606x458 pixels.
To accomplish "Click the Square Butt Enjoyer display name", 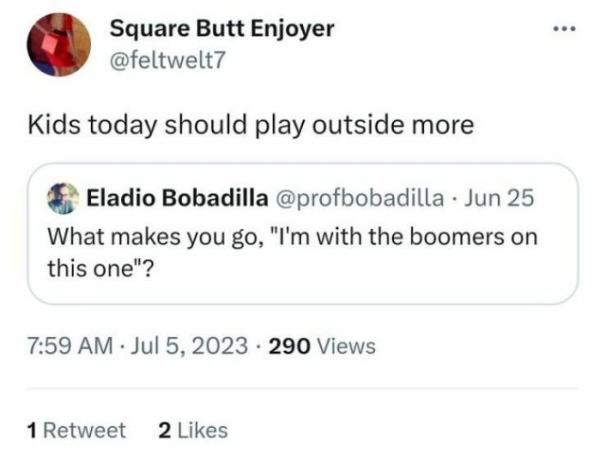I will [222, 28].
